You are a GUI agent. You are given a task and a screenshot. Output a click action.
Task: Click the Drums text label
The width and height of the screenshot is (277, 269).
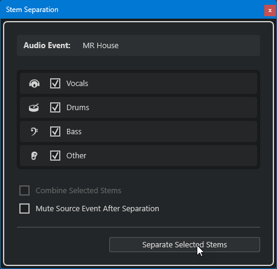click(78, 108)
